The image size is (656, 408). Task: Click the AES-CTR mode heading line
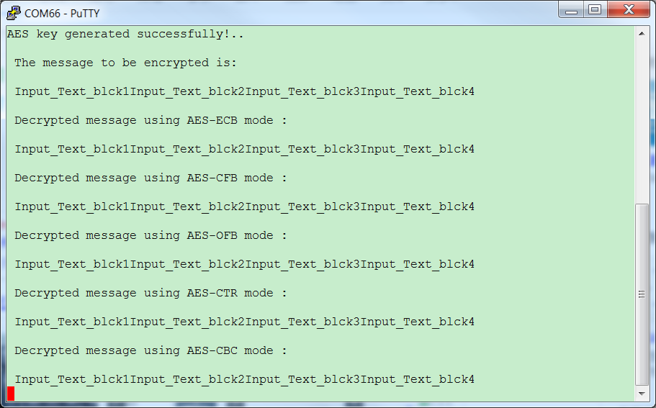(x=151, y=293)
